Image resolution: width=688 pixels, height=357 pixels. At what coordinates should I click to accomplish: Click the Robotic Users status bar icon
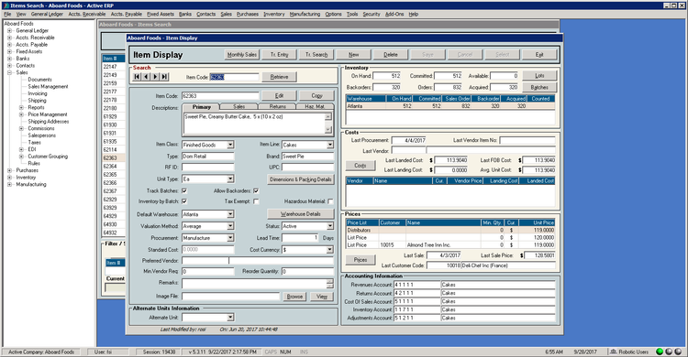tap(614, 352)
